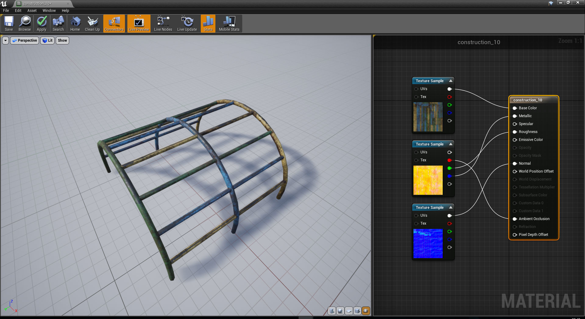
Task: Save the material with the Save icon
Action: tap(9, 24)
